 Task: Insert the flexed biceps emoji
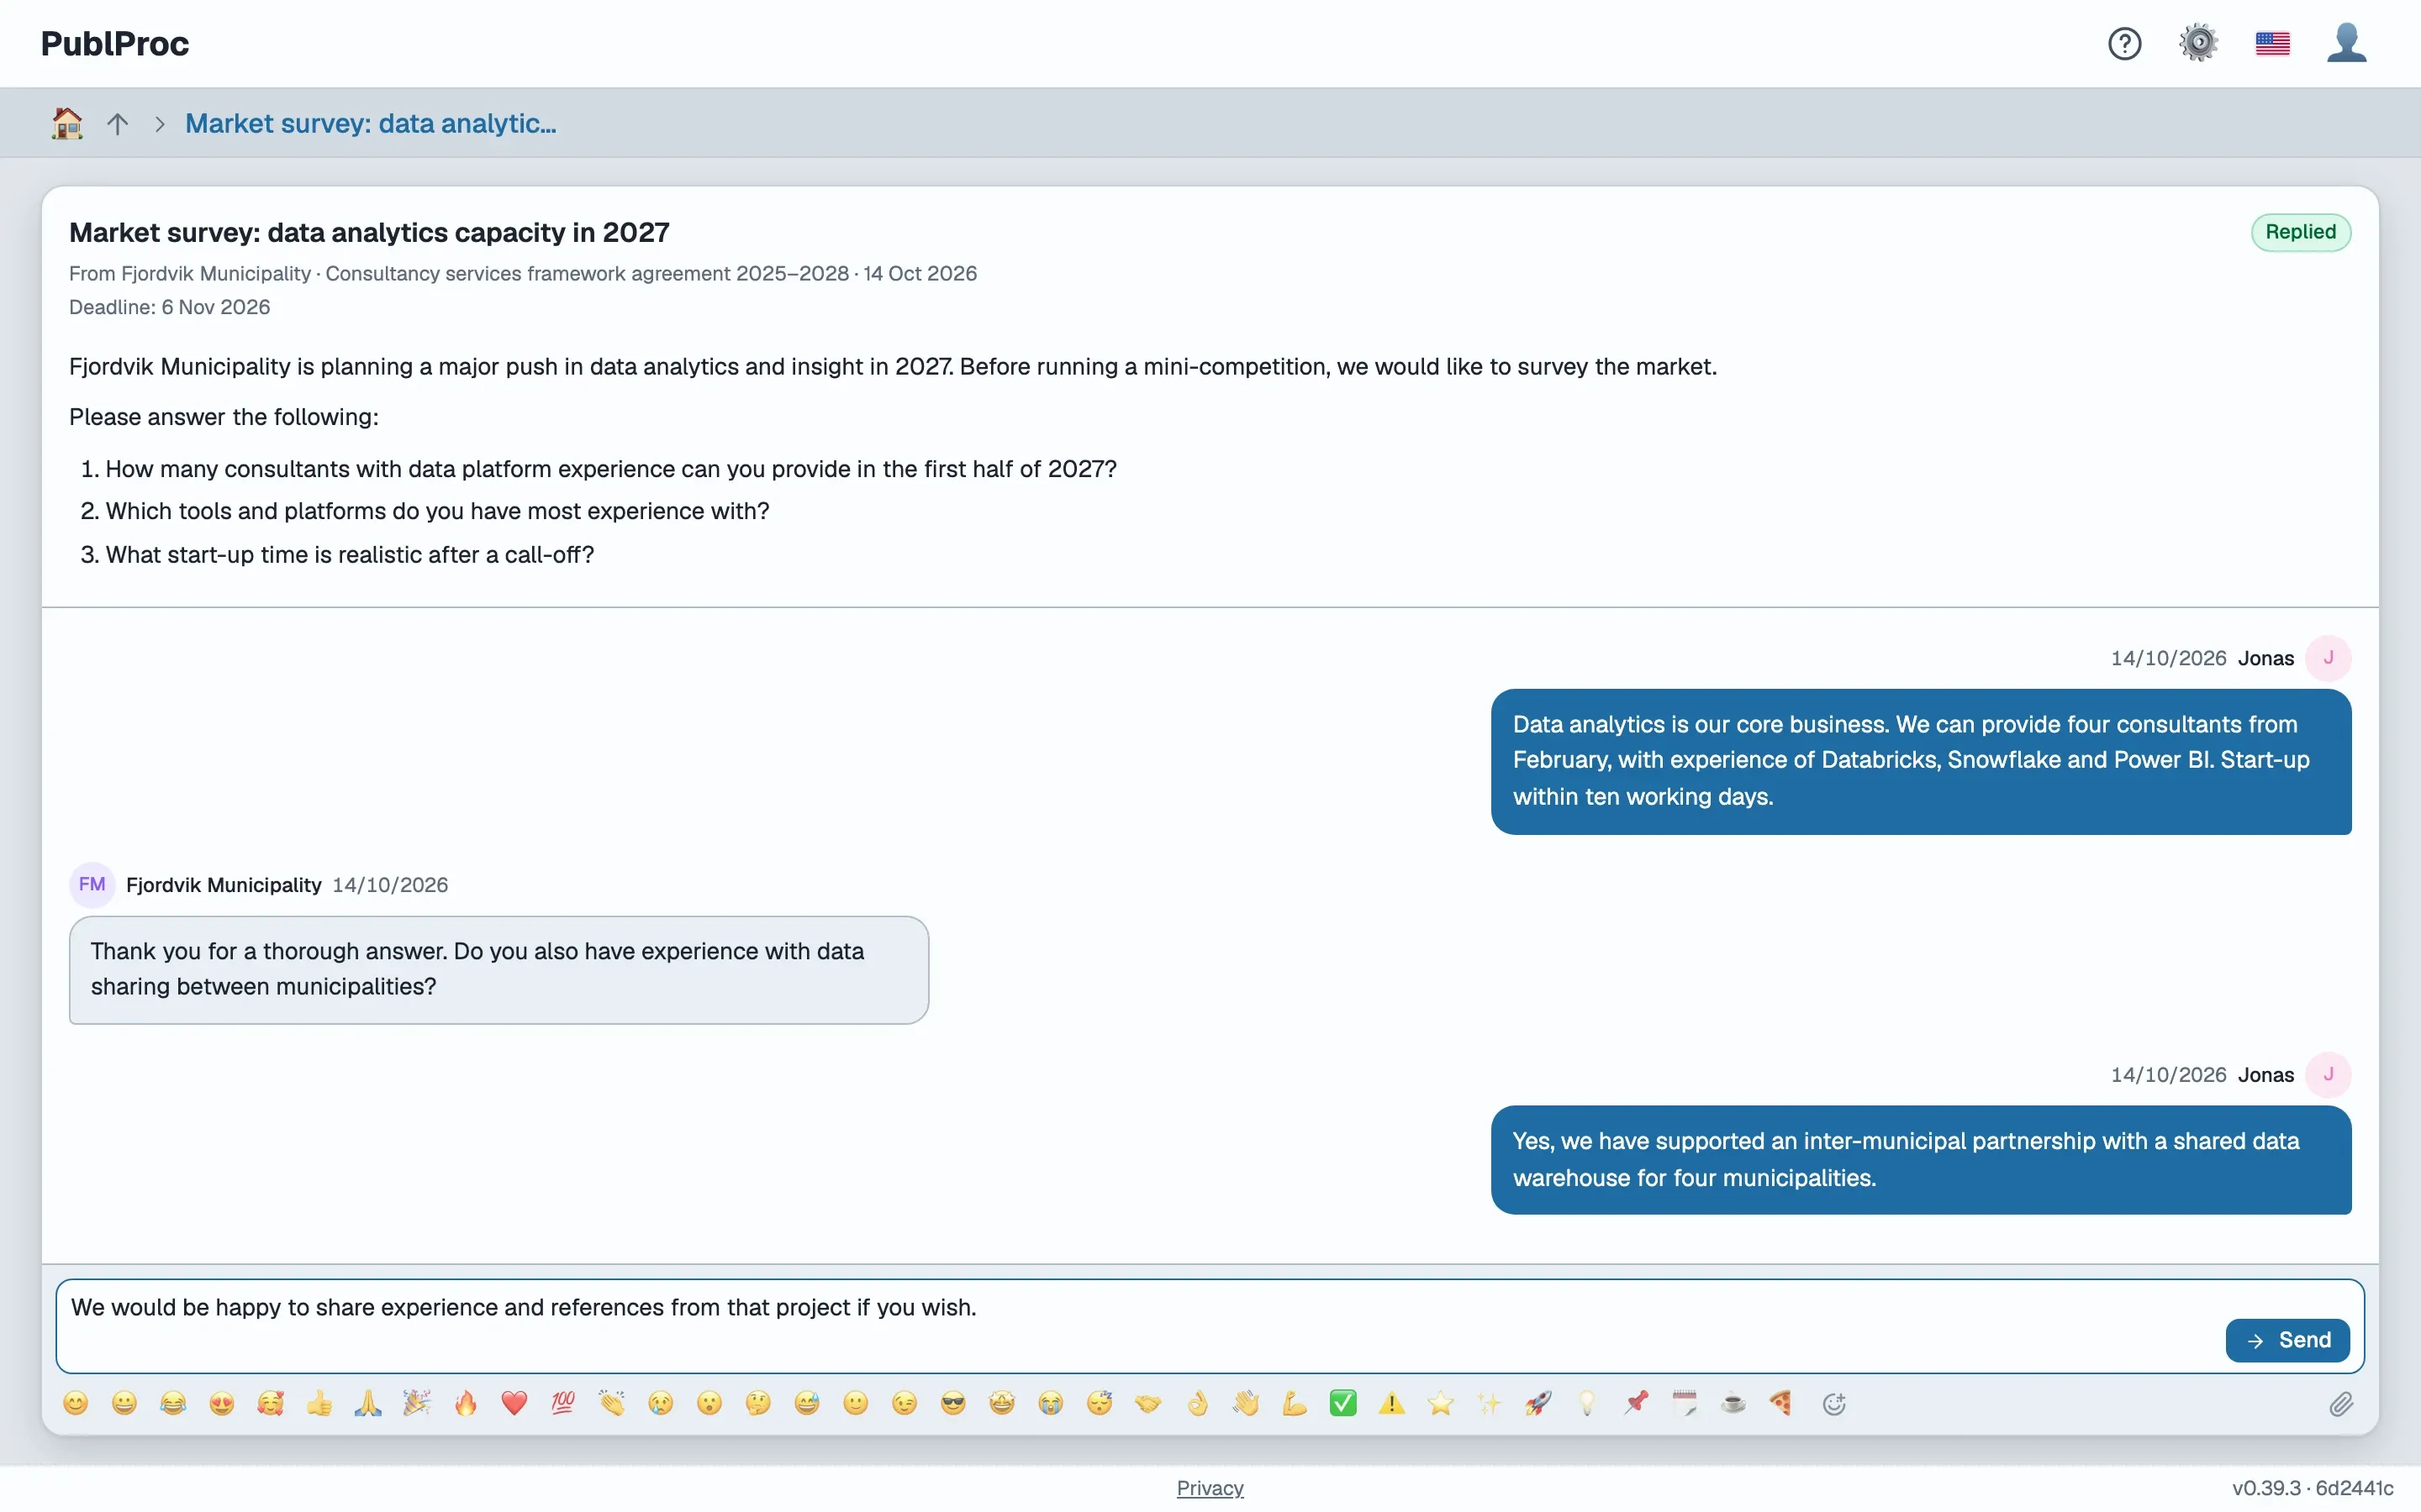pyautogui.click(x=1295, y=1404)
